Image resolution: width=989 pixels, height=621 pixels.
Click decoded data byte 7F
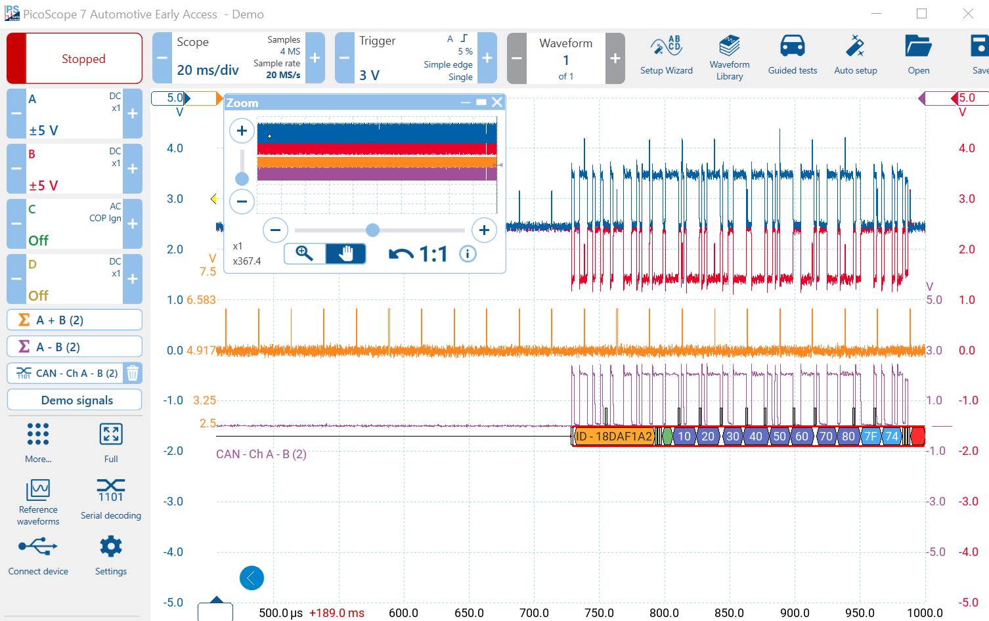870,436
